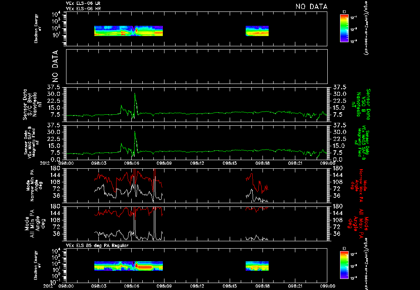Screen dimensions: 420x290
Task: Click the "10^0" tick label of the 85 deg PA spectrogram
Action: click(x=56, y=276)
